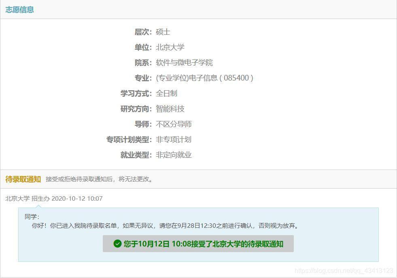Screen dimensions: 397x278
Task: Click the 待录取通知 section heading
Action: 23,179
